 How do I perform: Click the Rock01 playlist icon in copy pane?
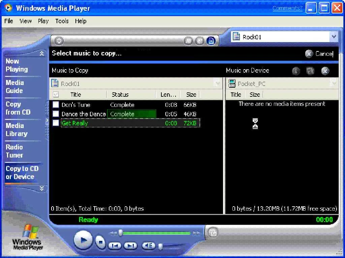55,84
